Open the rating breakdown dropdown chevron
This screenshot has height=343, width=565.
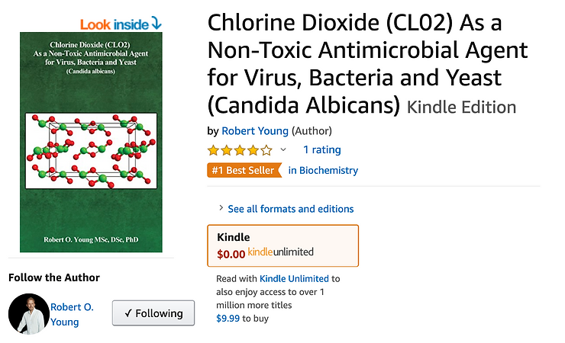click(x=283, y=150)
